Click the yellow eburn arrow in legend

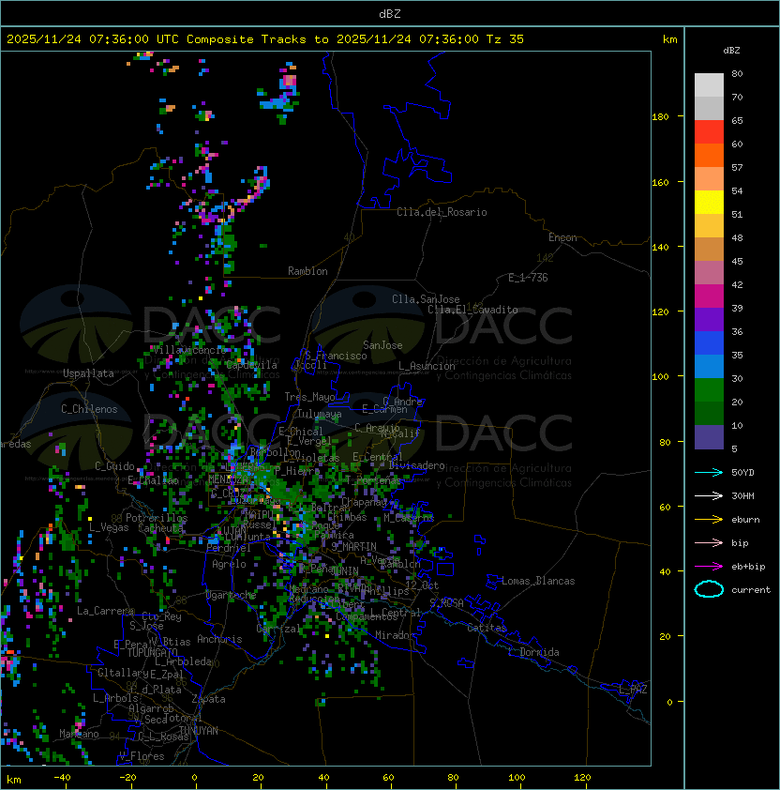coord(709,520)
